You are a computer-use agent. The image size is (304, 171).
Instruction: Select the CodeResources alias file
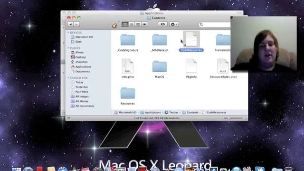pos(191,39)
